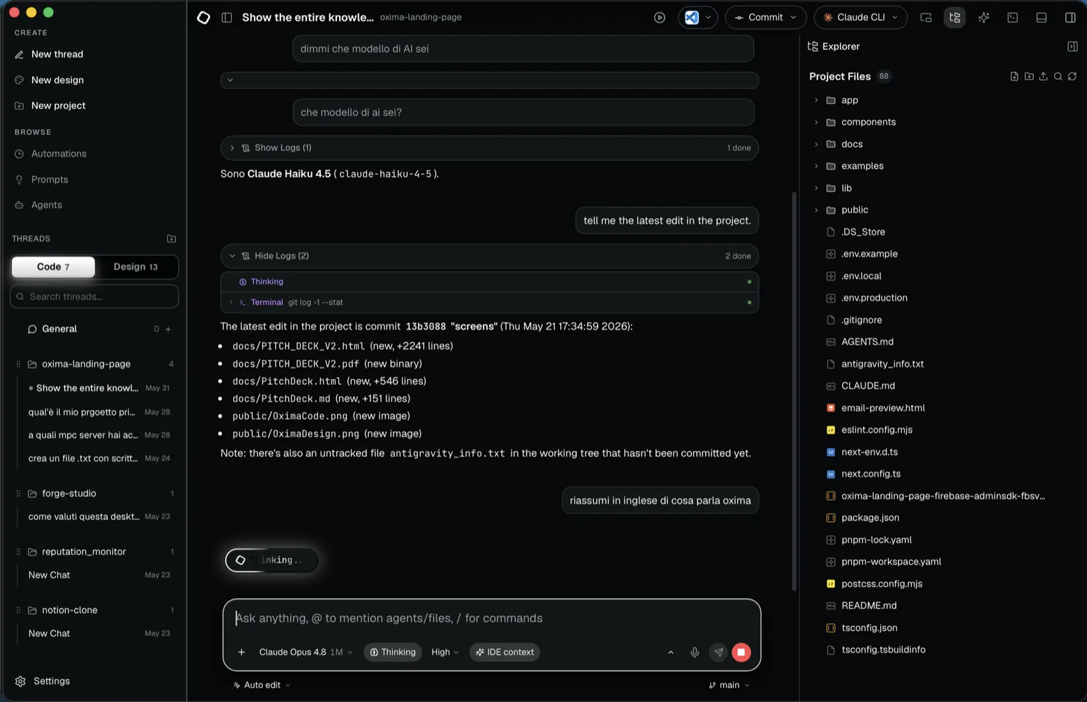This screenshot has height=702, width=1087.
Task: Click the sparkle AI icon in the top toolbar
Action: point(984,18)
